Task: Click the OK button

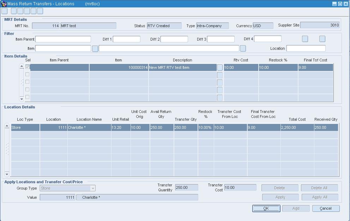Action: [x=266, y=208]
